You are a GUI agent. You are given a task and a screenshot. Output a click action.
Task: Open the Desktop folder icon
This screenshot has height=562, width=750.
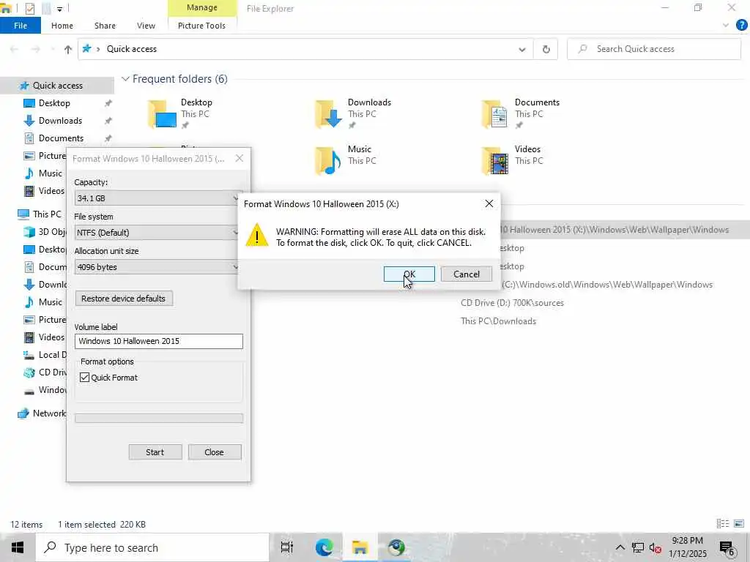coord(163,113)
